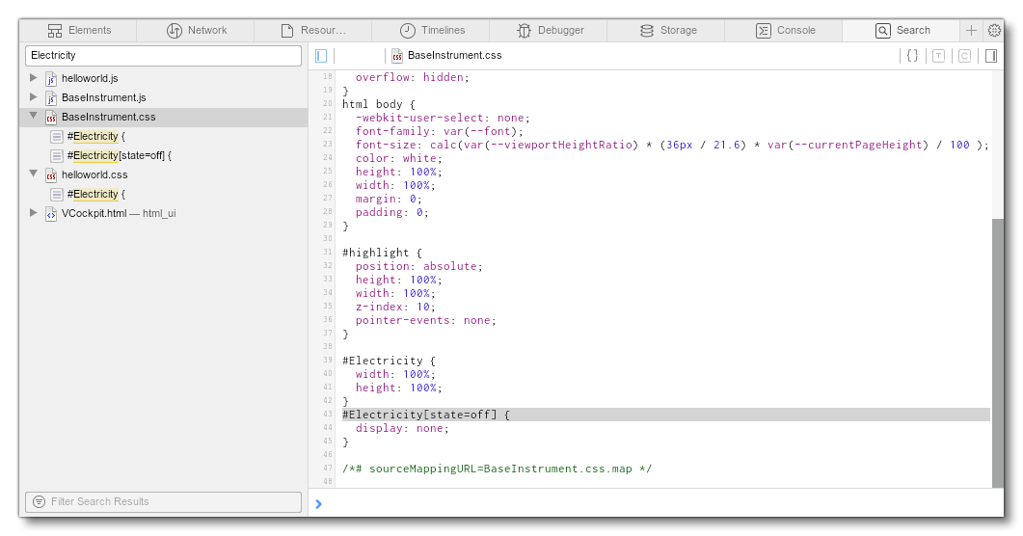
Task: Select the Search tab
Action: (x=901, y=31)
